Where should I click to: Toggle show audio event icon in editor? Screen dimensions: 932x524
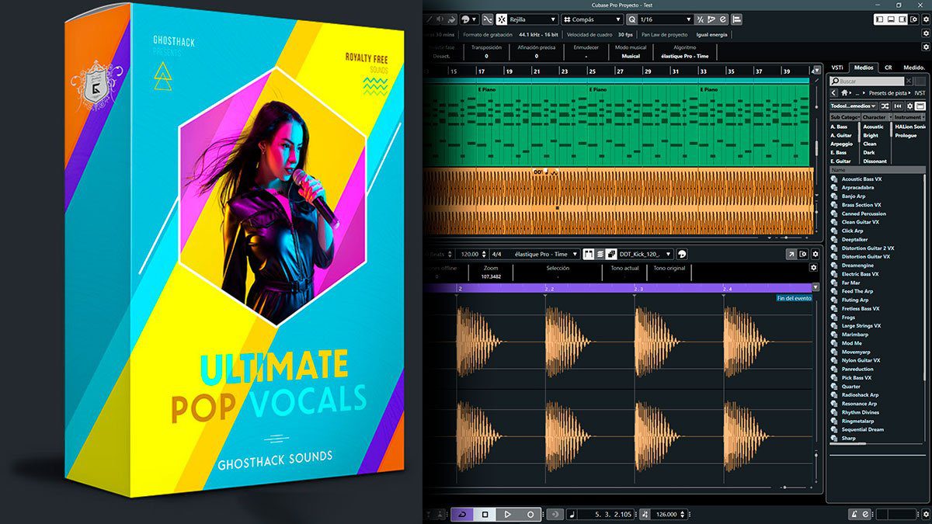(x=588, y=254)
